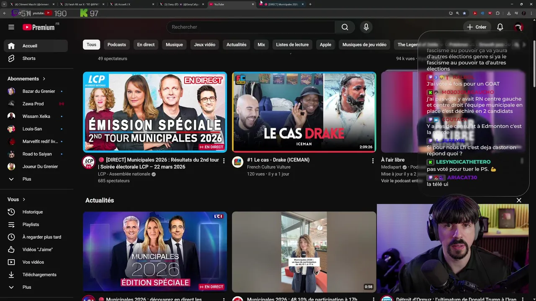Select Musiques de jeu vidéo chip
The height and width of the screenshot is (301, 536).
[x=364, y=45]
